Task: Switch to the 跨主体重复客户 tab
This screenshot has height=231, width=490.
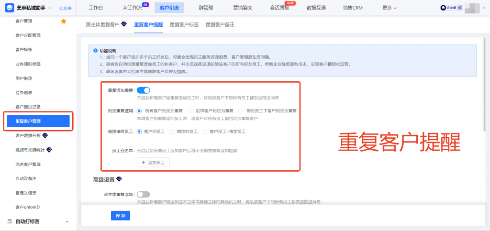Action: pos(103,25)
